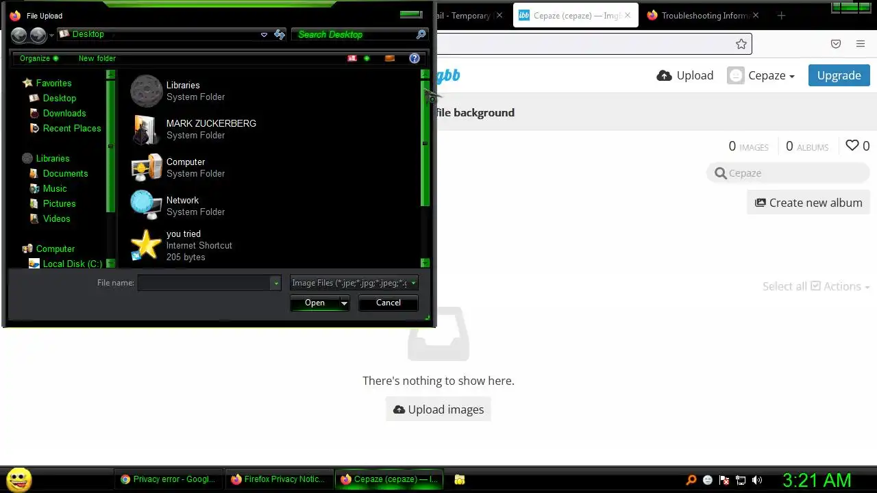The width and height of the screenshot is (877, 493).
Task: Select Libraries in navigation pane
Action: tap(52, 158)
